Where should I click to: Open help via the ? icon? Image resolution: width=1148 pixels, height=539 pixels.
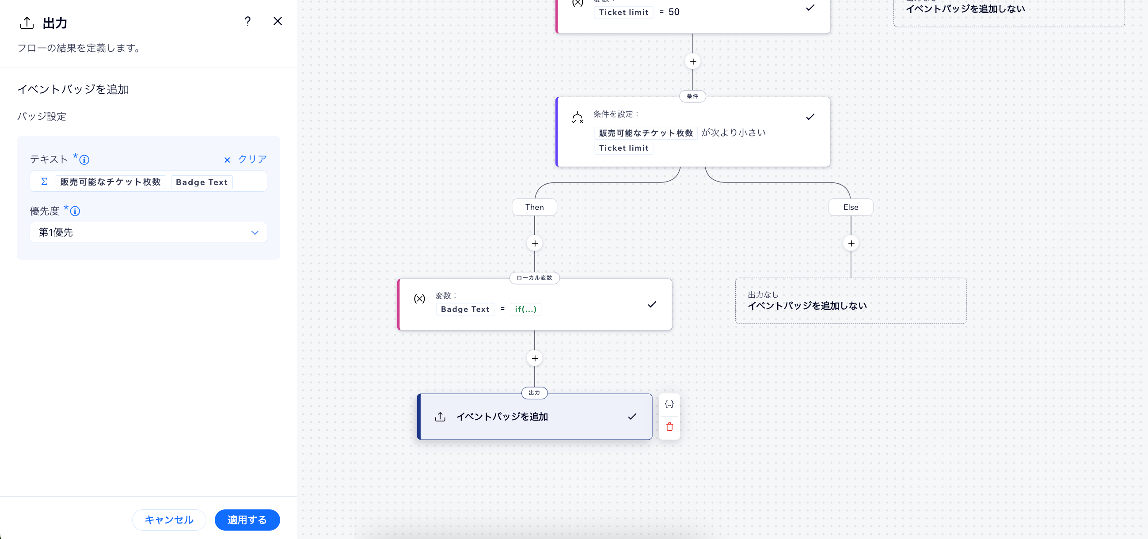pyautogui.click(x=248, y=21)
